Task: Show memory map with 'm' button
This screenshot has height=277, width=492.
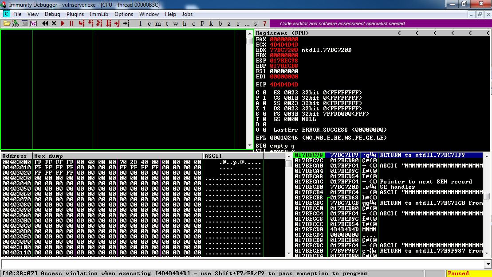Action: pos(159,23)
